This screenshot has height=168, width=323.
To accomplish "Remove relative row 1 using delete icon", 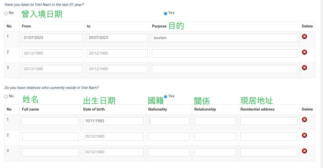I will (x=304, y=119).
